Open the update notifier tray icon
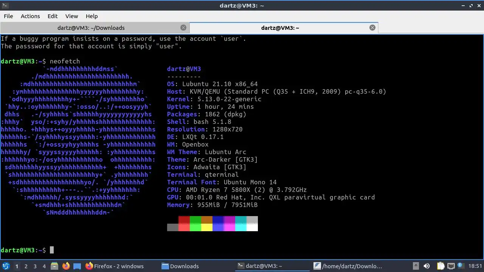Image resolution: width=484 pixels, height=272 pixels. coord(461,266)
